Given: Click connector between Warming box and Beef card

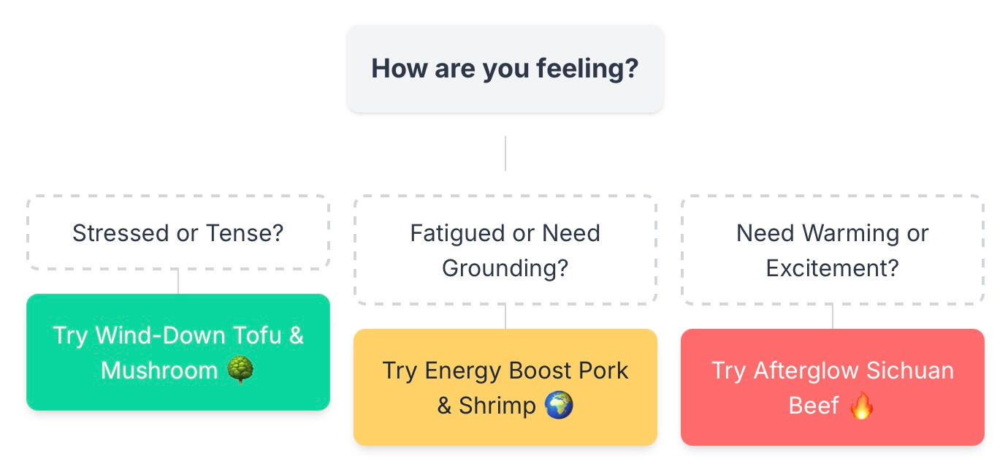Looking at the screenshot, I should (833, 317).
